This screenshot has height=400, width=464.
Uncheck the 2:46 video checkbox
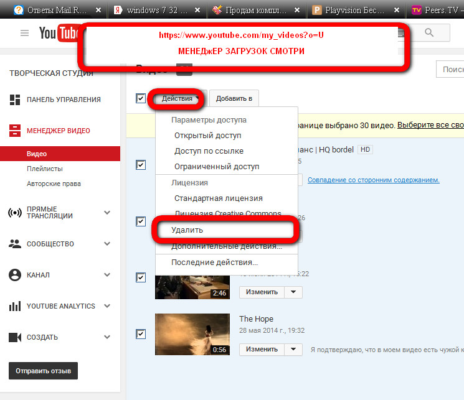coord(141,277)
